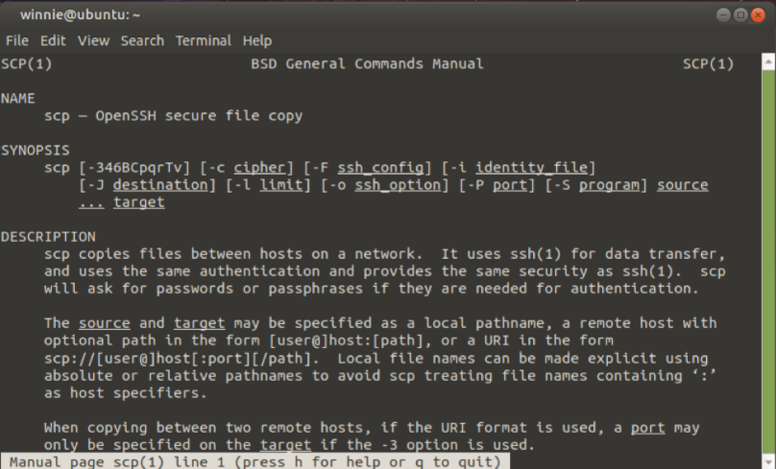Click the underlined identity_file argument

pyautogui.click(x=536, y=168)
